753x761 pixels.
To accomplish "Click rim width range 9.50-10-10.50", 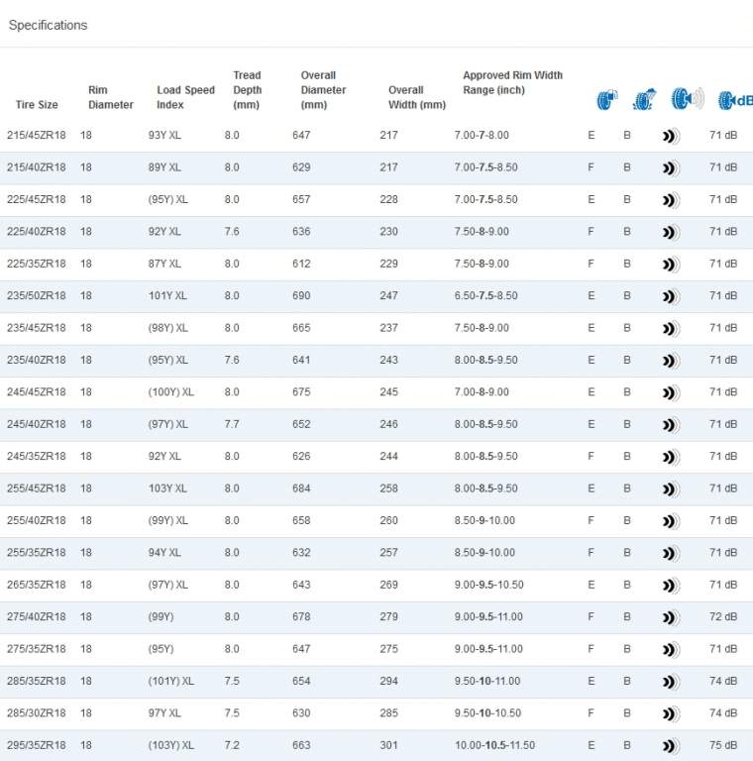I will (x=485, y=713).
